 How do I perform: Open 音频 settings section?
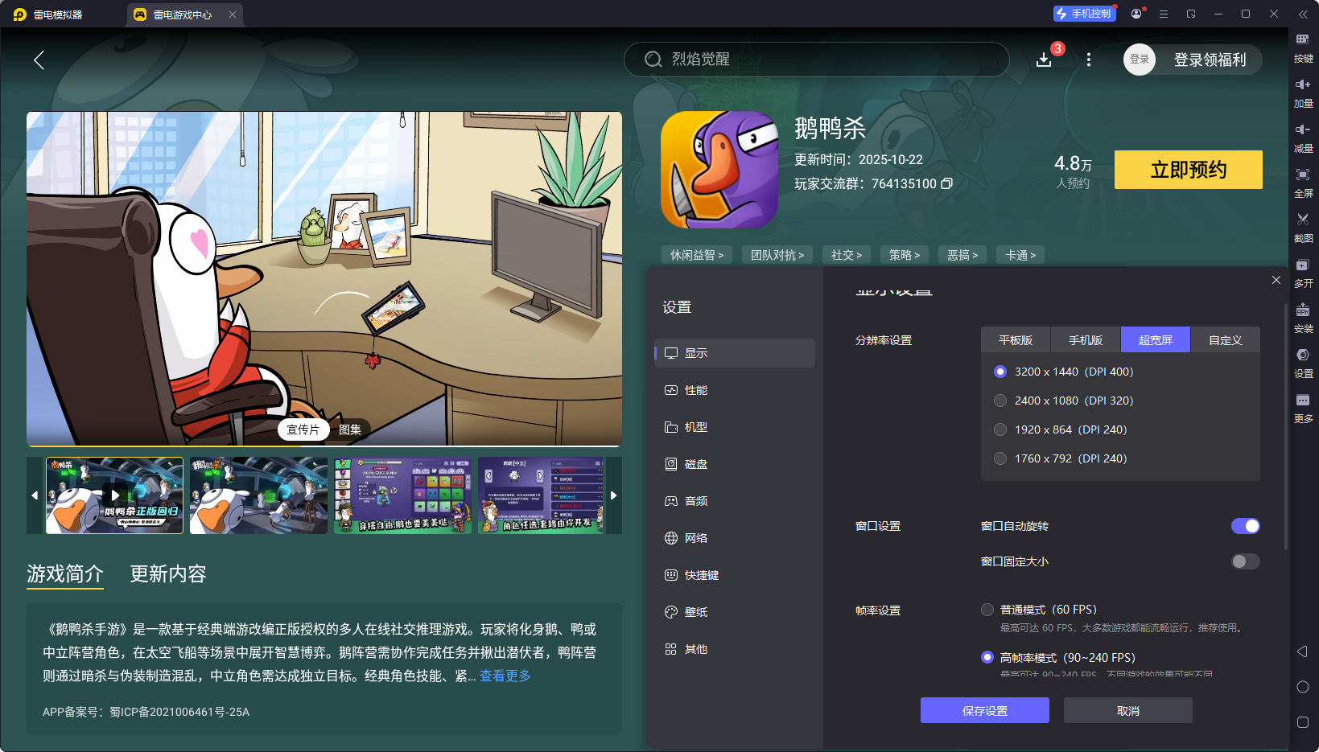pyautogui.click(x=735, y=501)
